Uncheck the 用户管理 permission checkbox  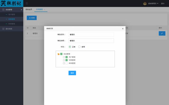coord(67,57)
